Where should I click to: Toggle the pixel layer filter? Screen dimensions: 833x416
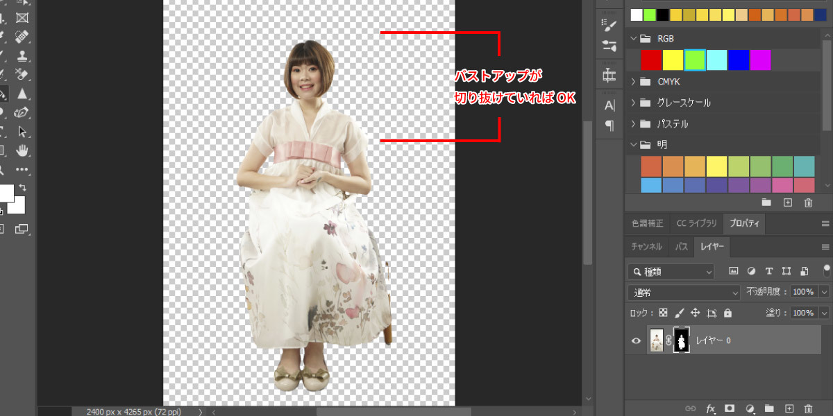click(733, 271)
